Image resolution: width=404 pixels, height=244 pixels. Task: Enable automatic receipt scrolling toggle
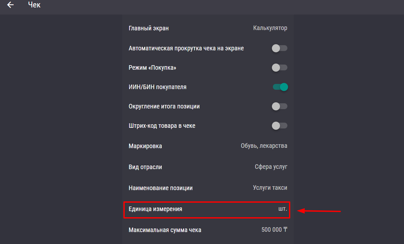(x=279, y=48)
